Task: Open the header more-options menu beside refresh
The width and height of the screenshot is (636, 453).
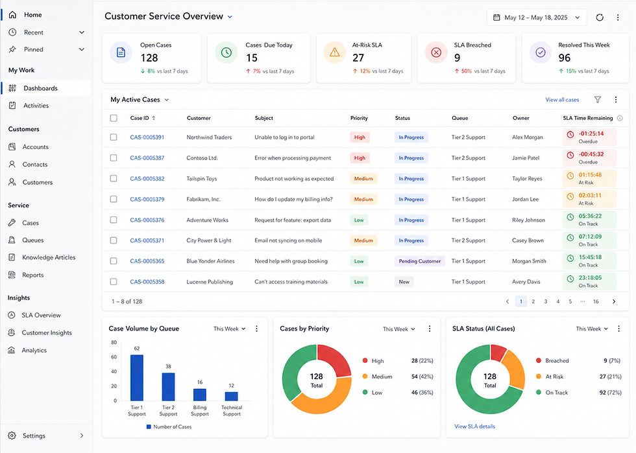Action: pos(618,17)
